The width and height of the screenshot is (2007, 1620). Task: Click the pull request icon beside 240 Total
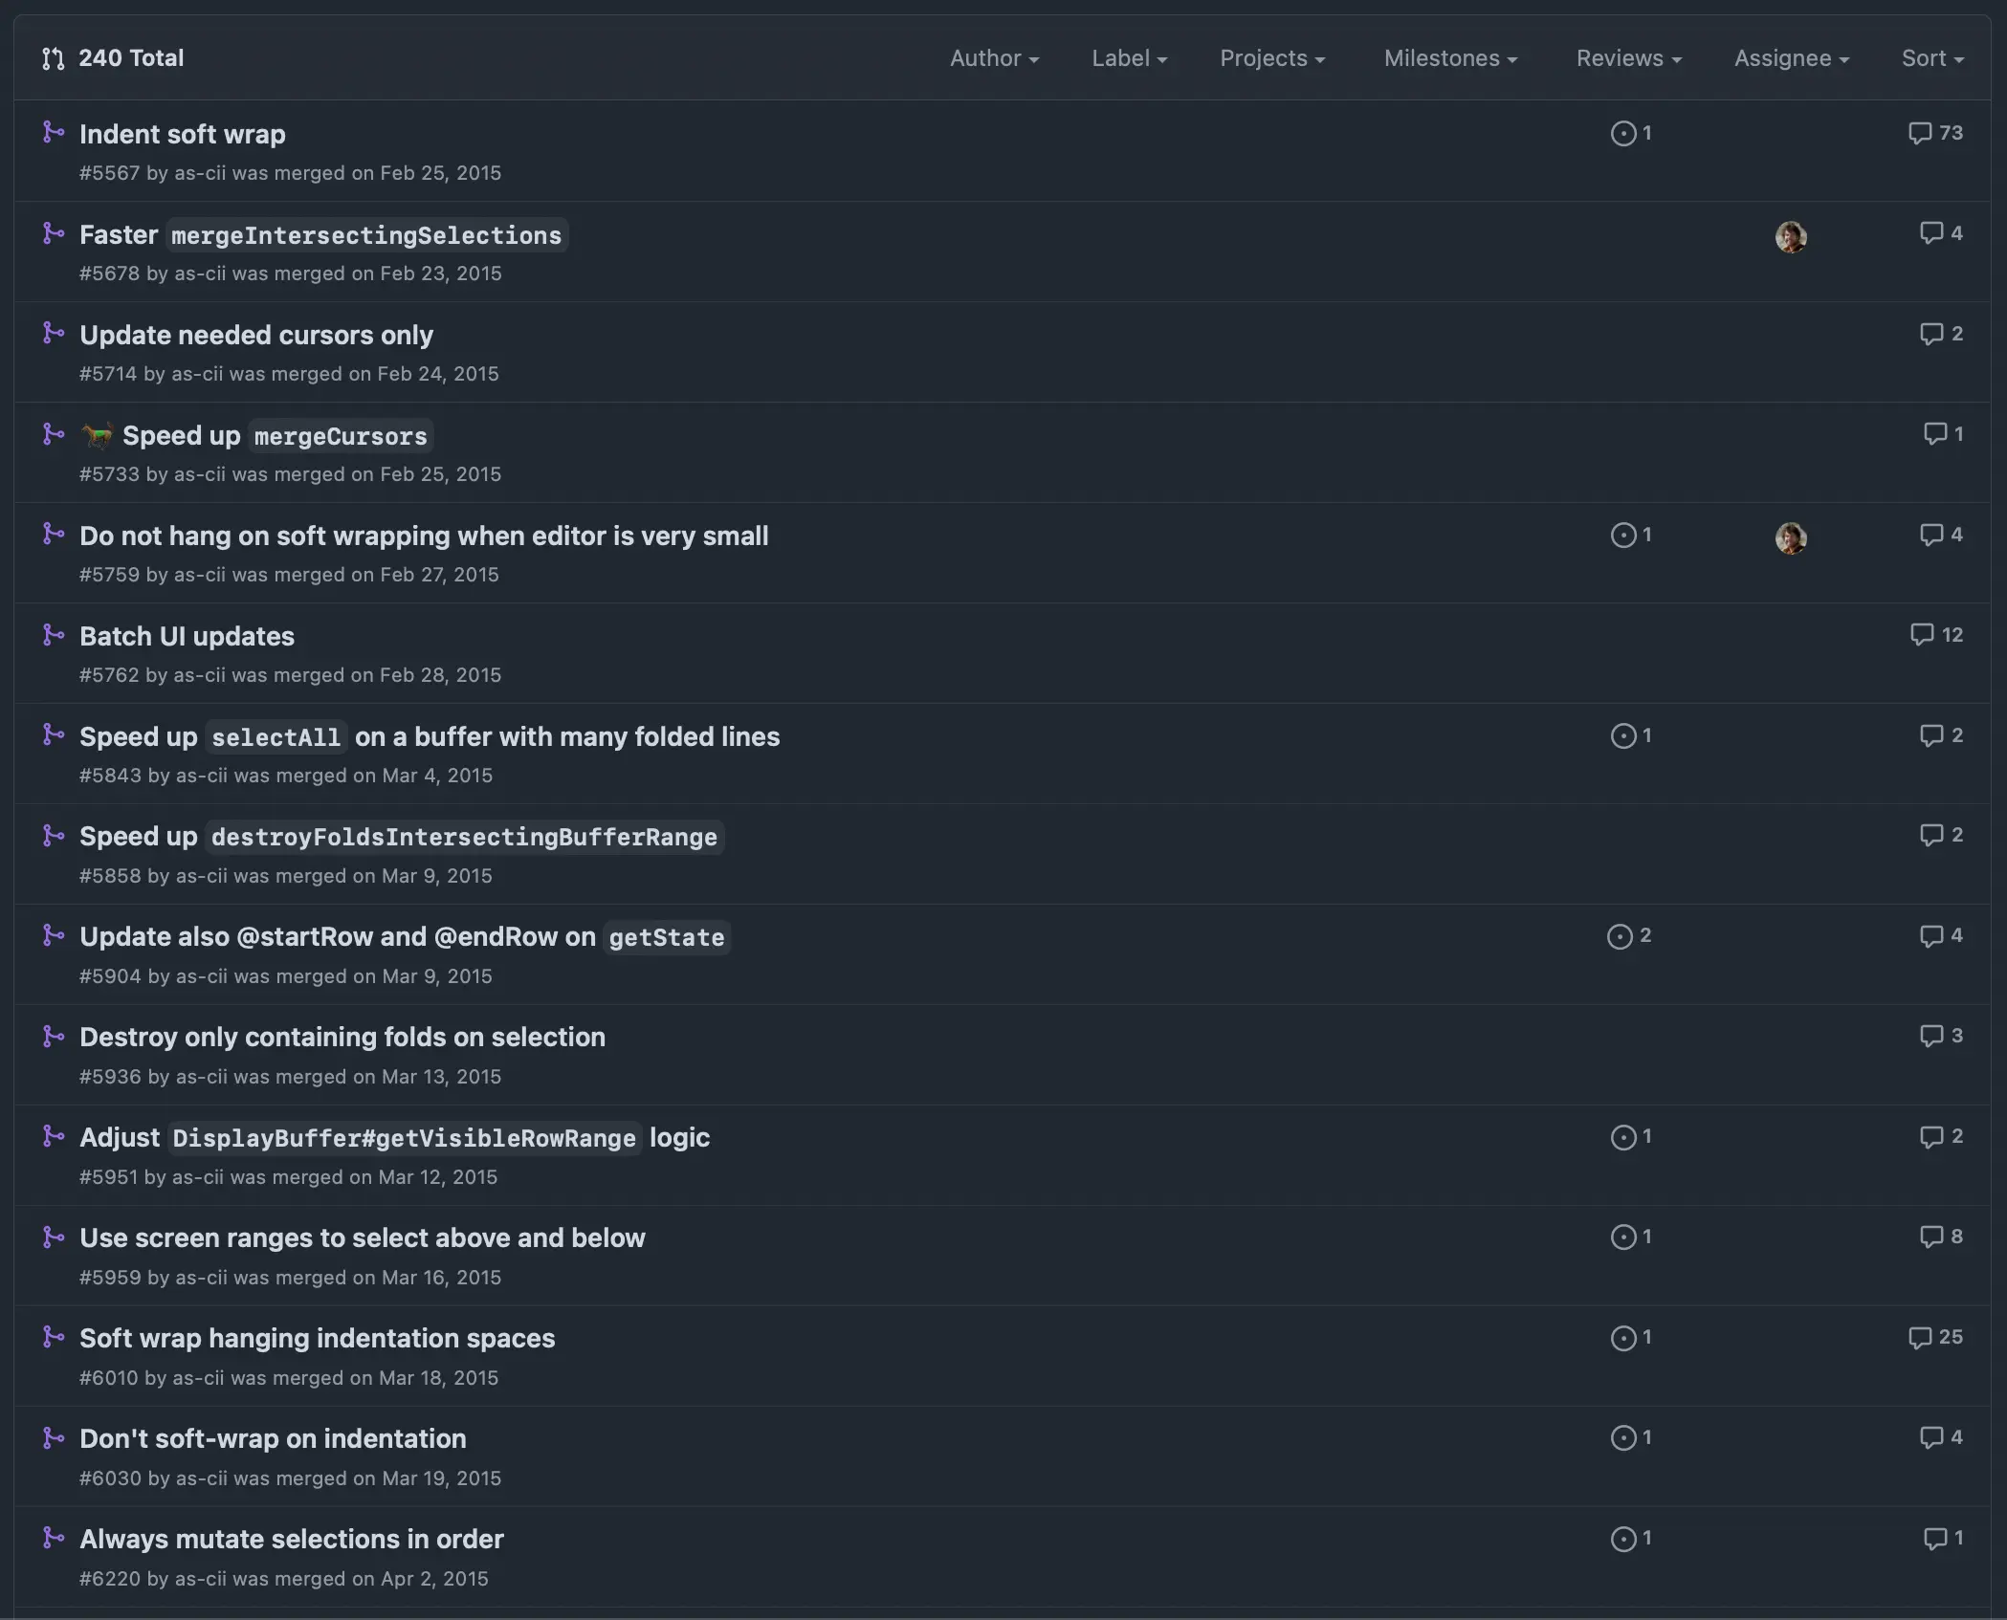(54, 58)
